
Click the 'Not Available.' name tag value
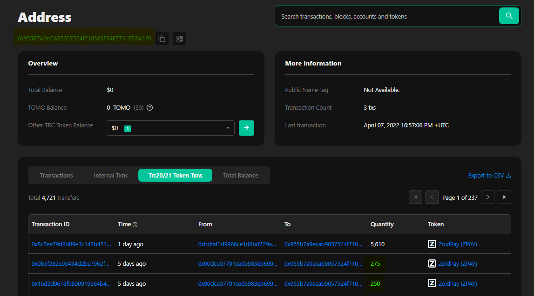pos(382,90)
